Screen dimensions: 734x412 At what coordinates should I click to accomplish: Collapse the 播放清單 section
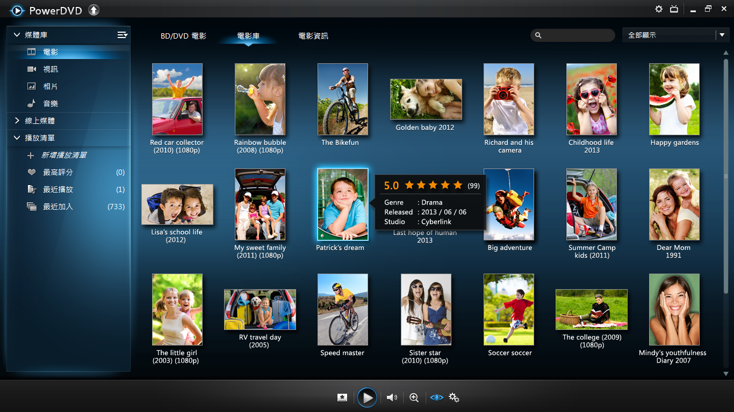[x=17, y=138]
